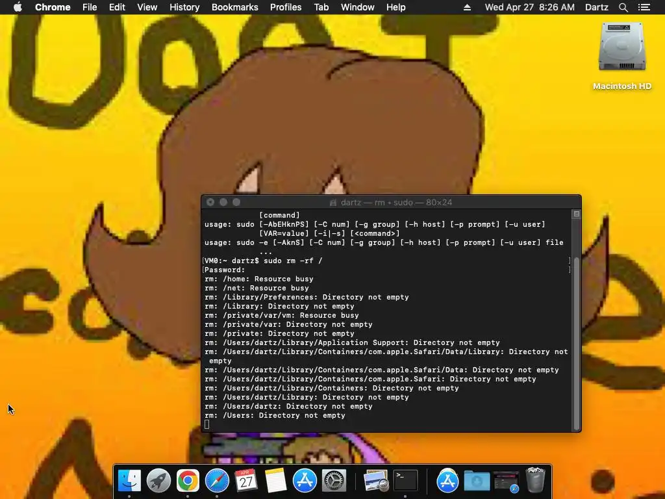
Task: Click the 'usage: sudo [-AbEHknPS]' line
Action: pos(375,224)
